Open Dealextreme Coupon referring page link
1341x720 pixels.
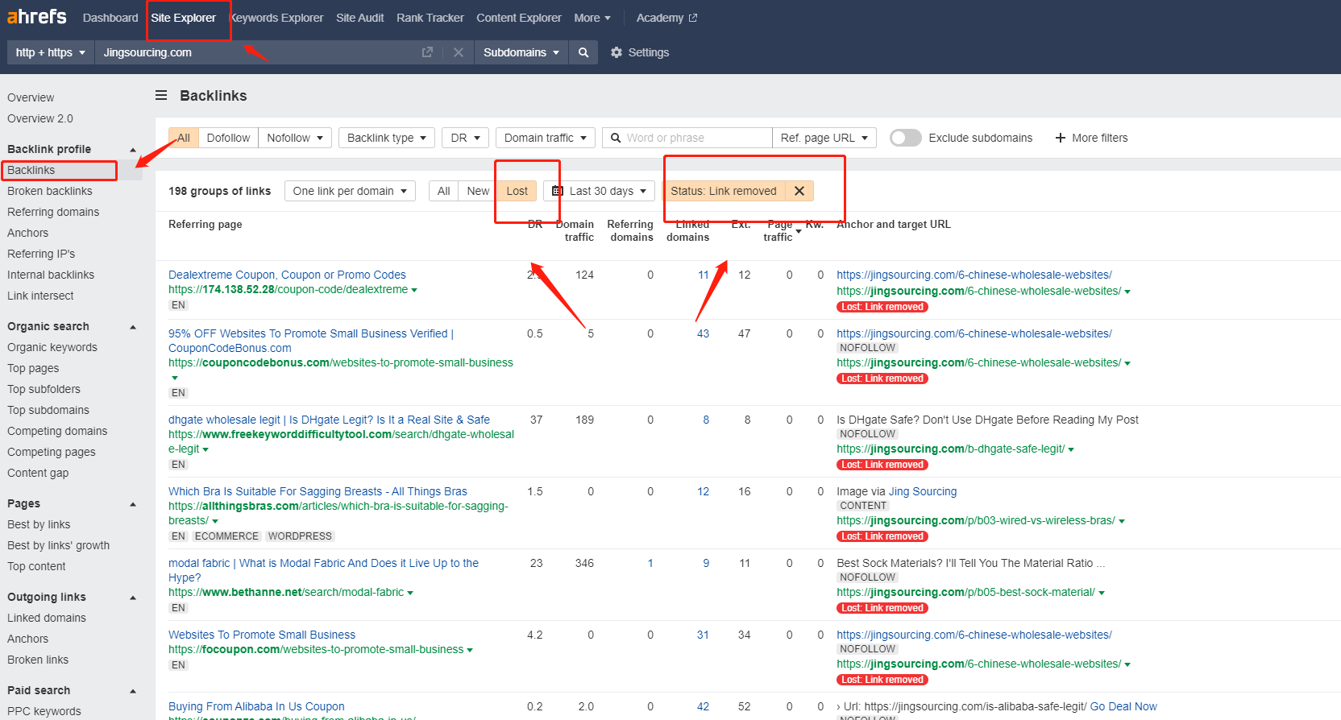287,275
